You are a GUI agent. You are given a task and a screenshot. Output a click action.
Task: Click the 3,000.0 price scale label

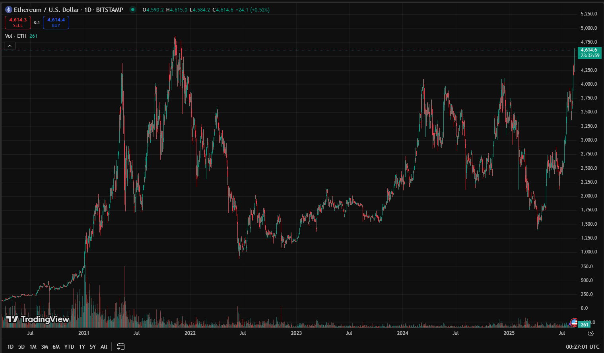[589, 140]
